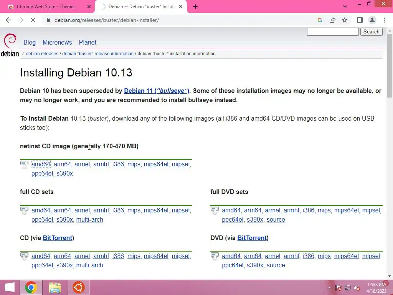The width and height of the screenshot is (393, 295).
Task: Click the page vertical scrollbar thumb
Action: [x=390, y=66]
